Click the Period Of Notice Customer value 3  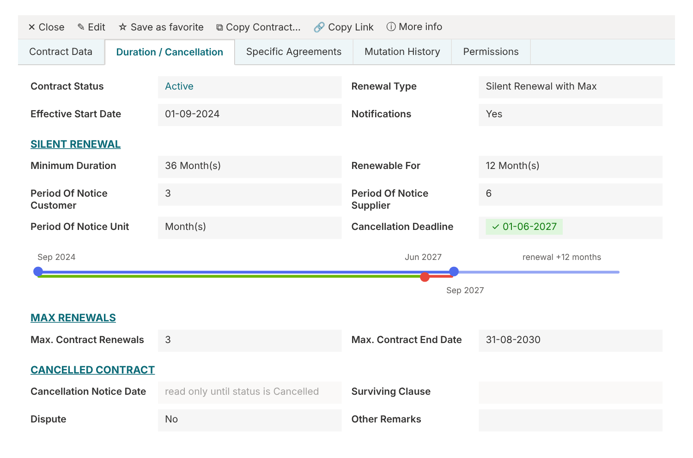[249, 194]
